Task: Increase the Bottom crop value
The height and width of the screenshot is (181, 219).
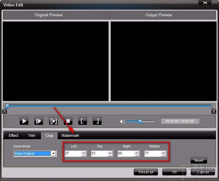Action: click(163, 152)
